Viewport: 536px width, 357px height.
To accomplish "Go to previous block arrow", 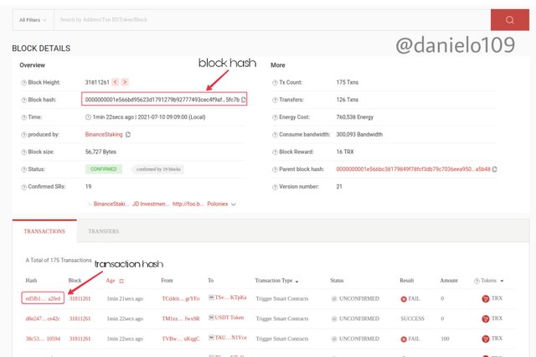I will [x=116, y=82].
